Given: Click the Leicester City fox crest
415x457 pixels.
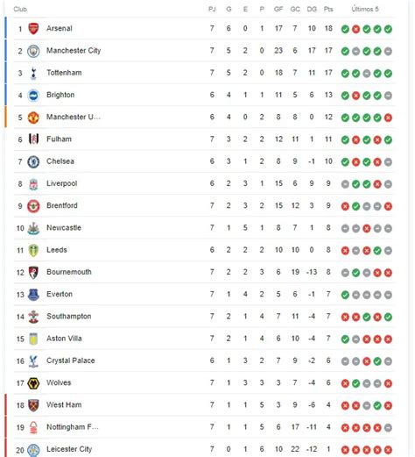Looking at the screenshot, I should coord(33,450).
